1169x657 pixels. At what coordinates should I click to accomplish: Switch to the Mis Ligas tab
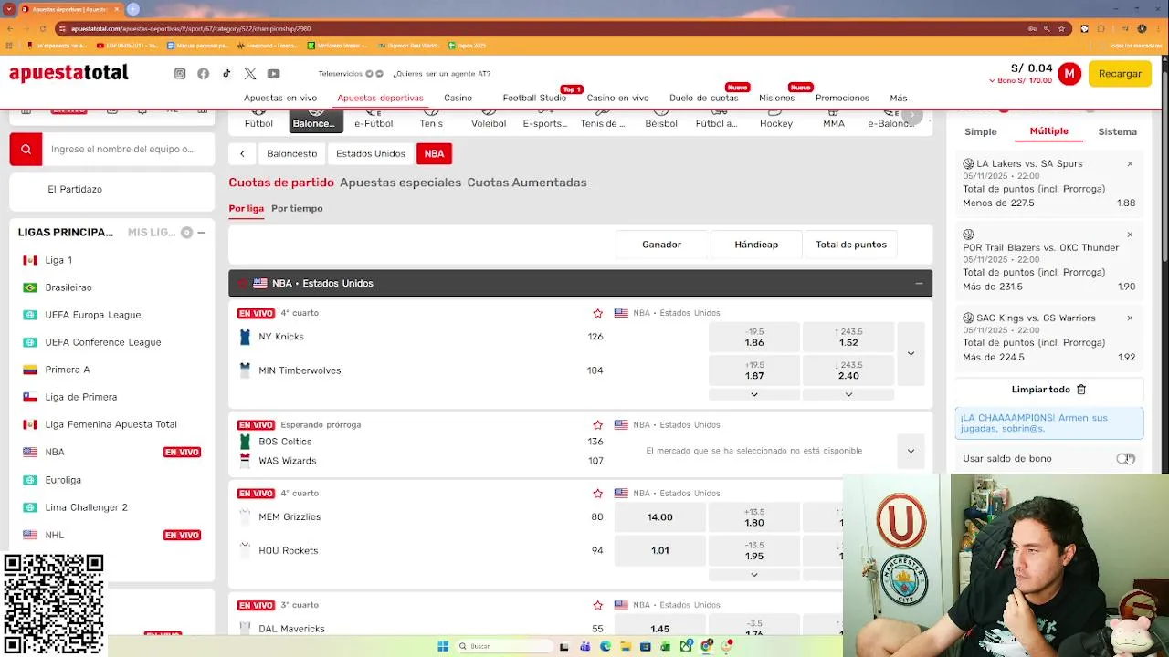pyautogui.click(x=152, y=233)
